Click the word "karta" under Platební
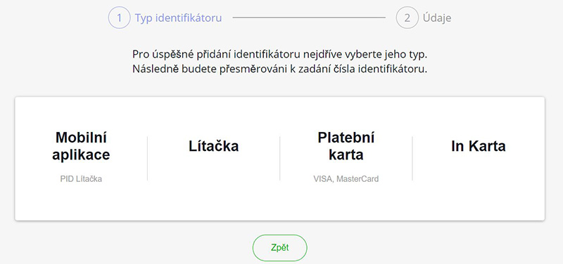 [x=346, y=154]
